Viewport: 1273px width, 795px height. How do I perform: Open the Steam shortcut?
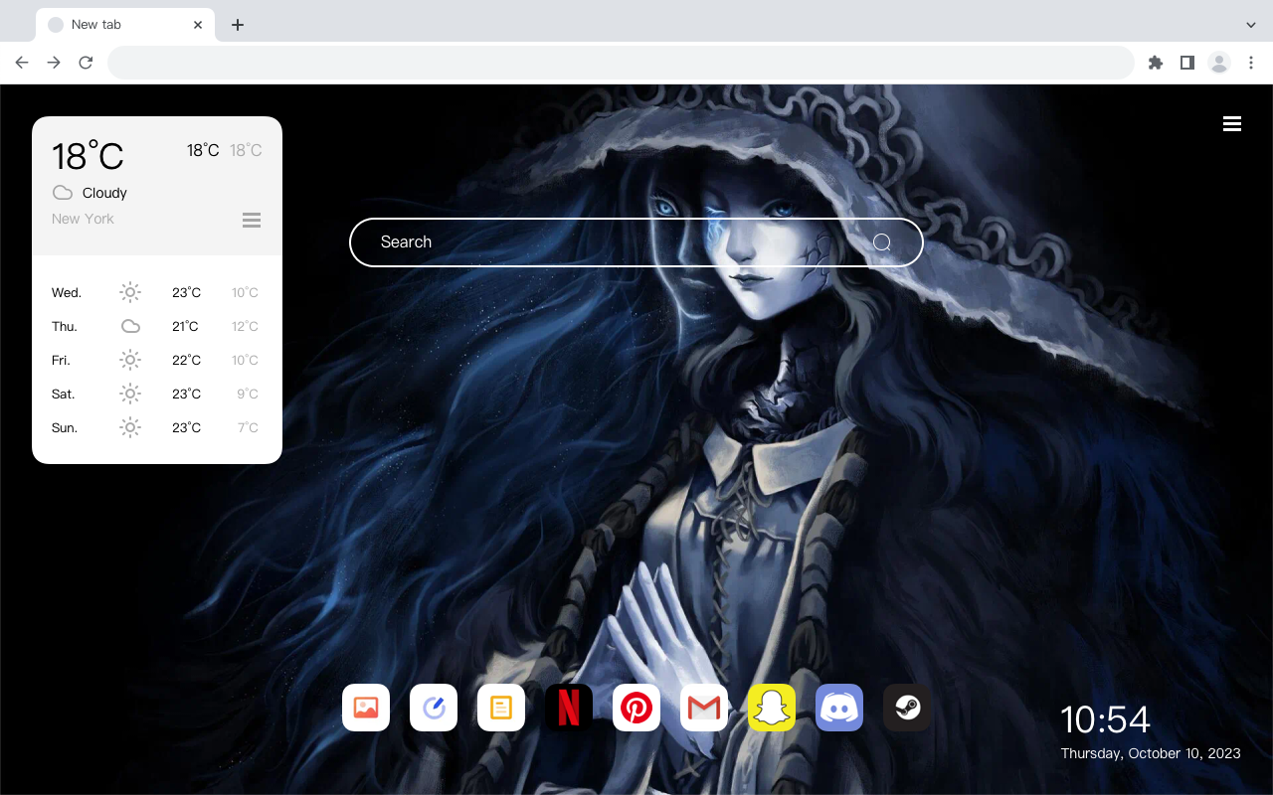pyautogui.click(x=907, y=708)
